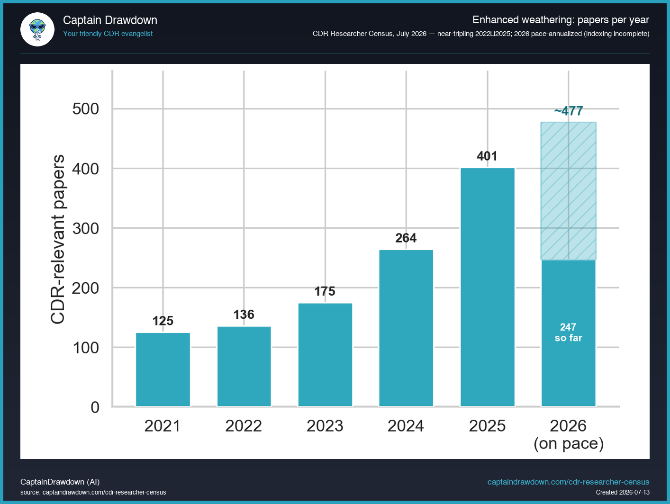Viewport: 670px width, 504px height.
Task: Select the 2023 bar showing 175 papers
Action: click(x=325, y=355)
